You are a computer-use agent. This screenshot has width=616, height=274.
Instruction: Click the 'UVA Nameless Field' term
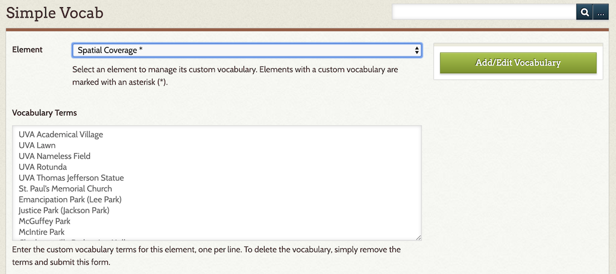(x=55, y=156)
